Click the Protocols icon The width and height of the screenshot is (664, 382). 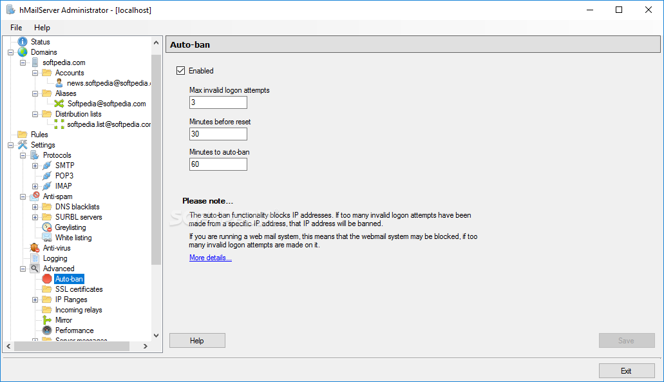pyautogui.click(x=35, y=155)
